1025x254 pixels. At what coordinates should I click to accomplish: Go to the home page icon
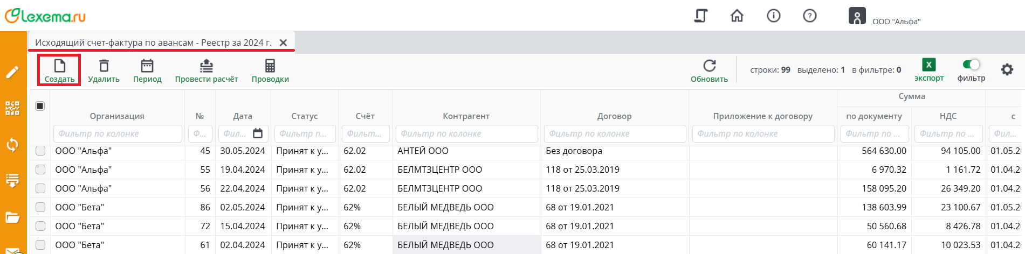737,16
